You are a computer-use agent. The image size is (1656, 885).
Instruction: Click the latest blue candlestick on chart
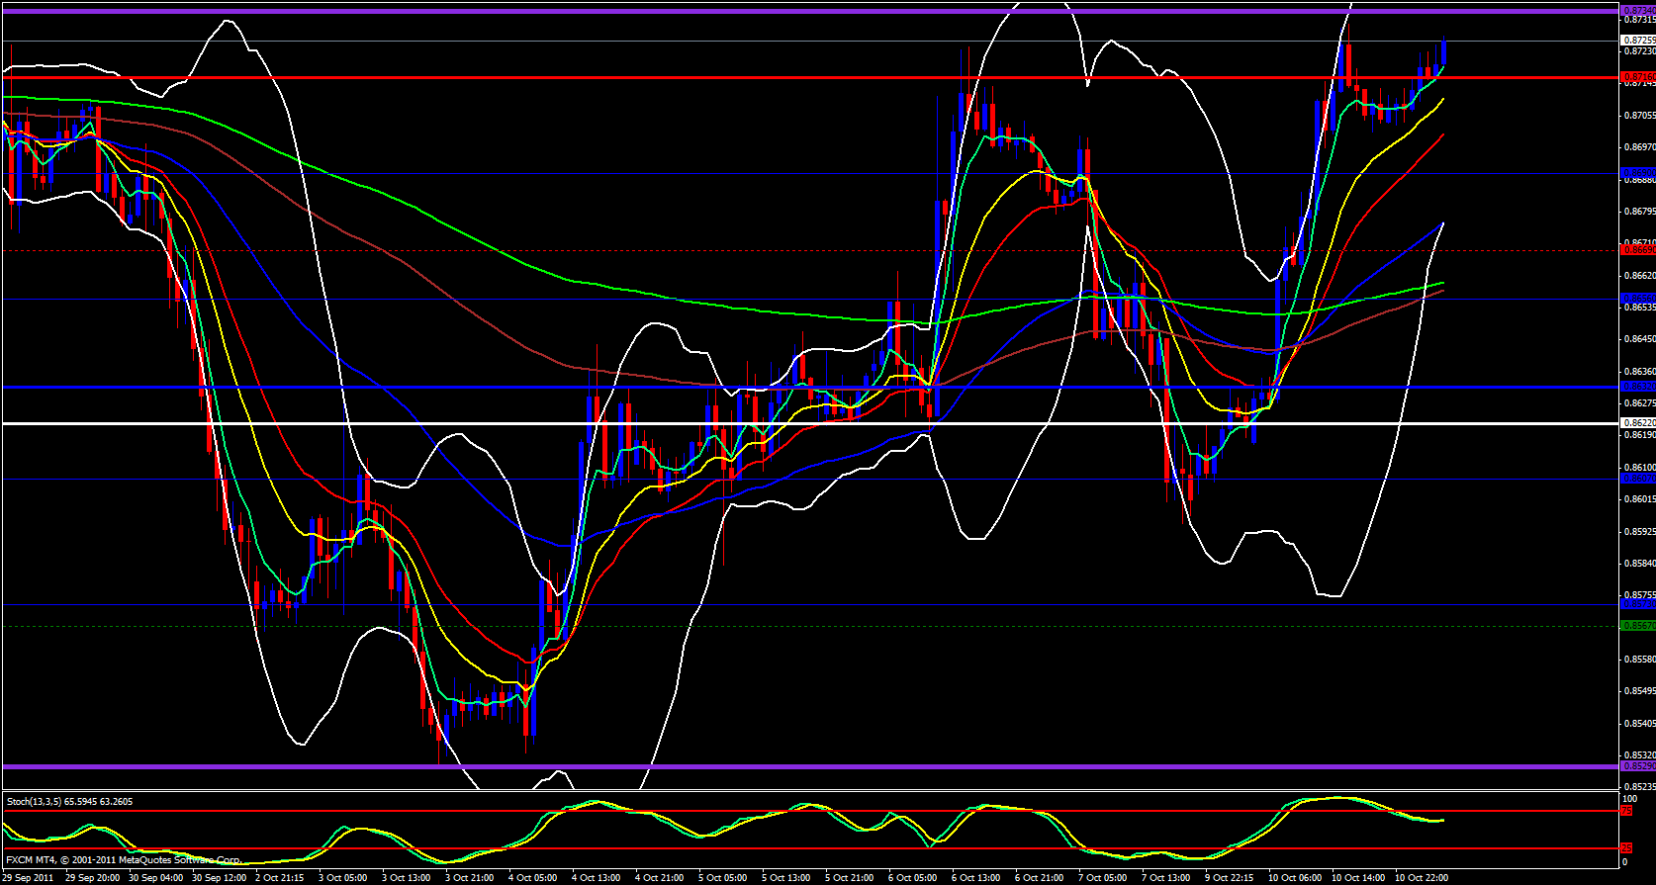(x=1444, y=53)
